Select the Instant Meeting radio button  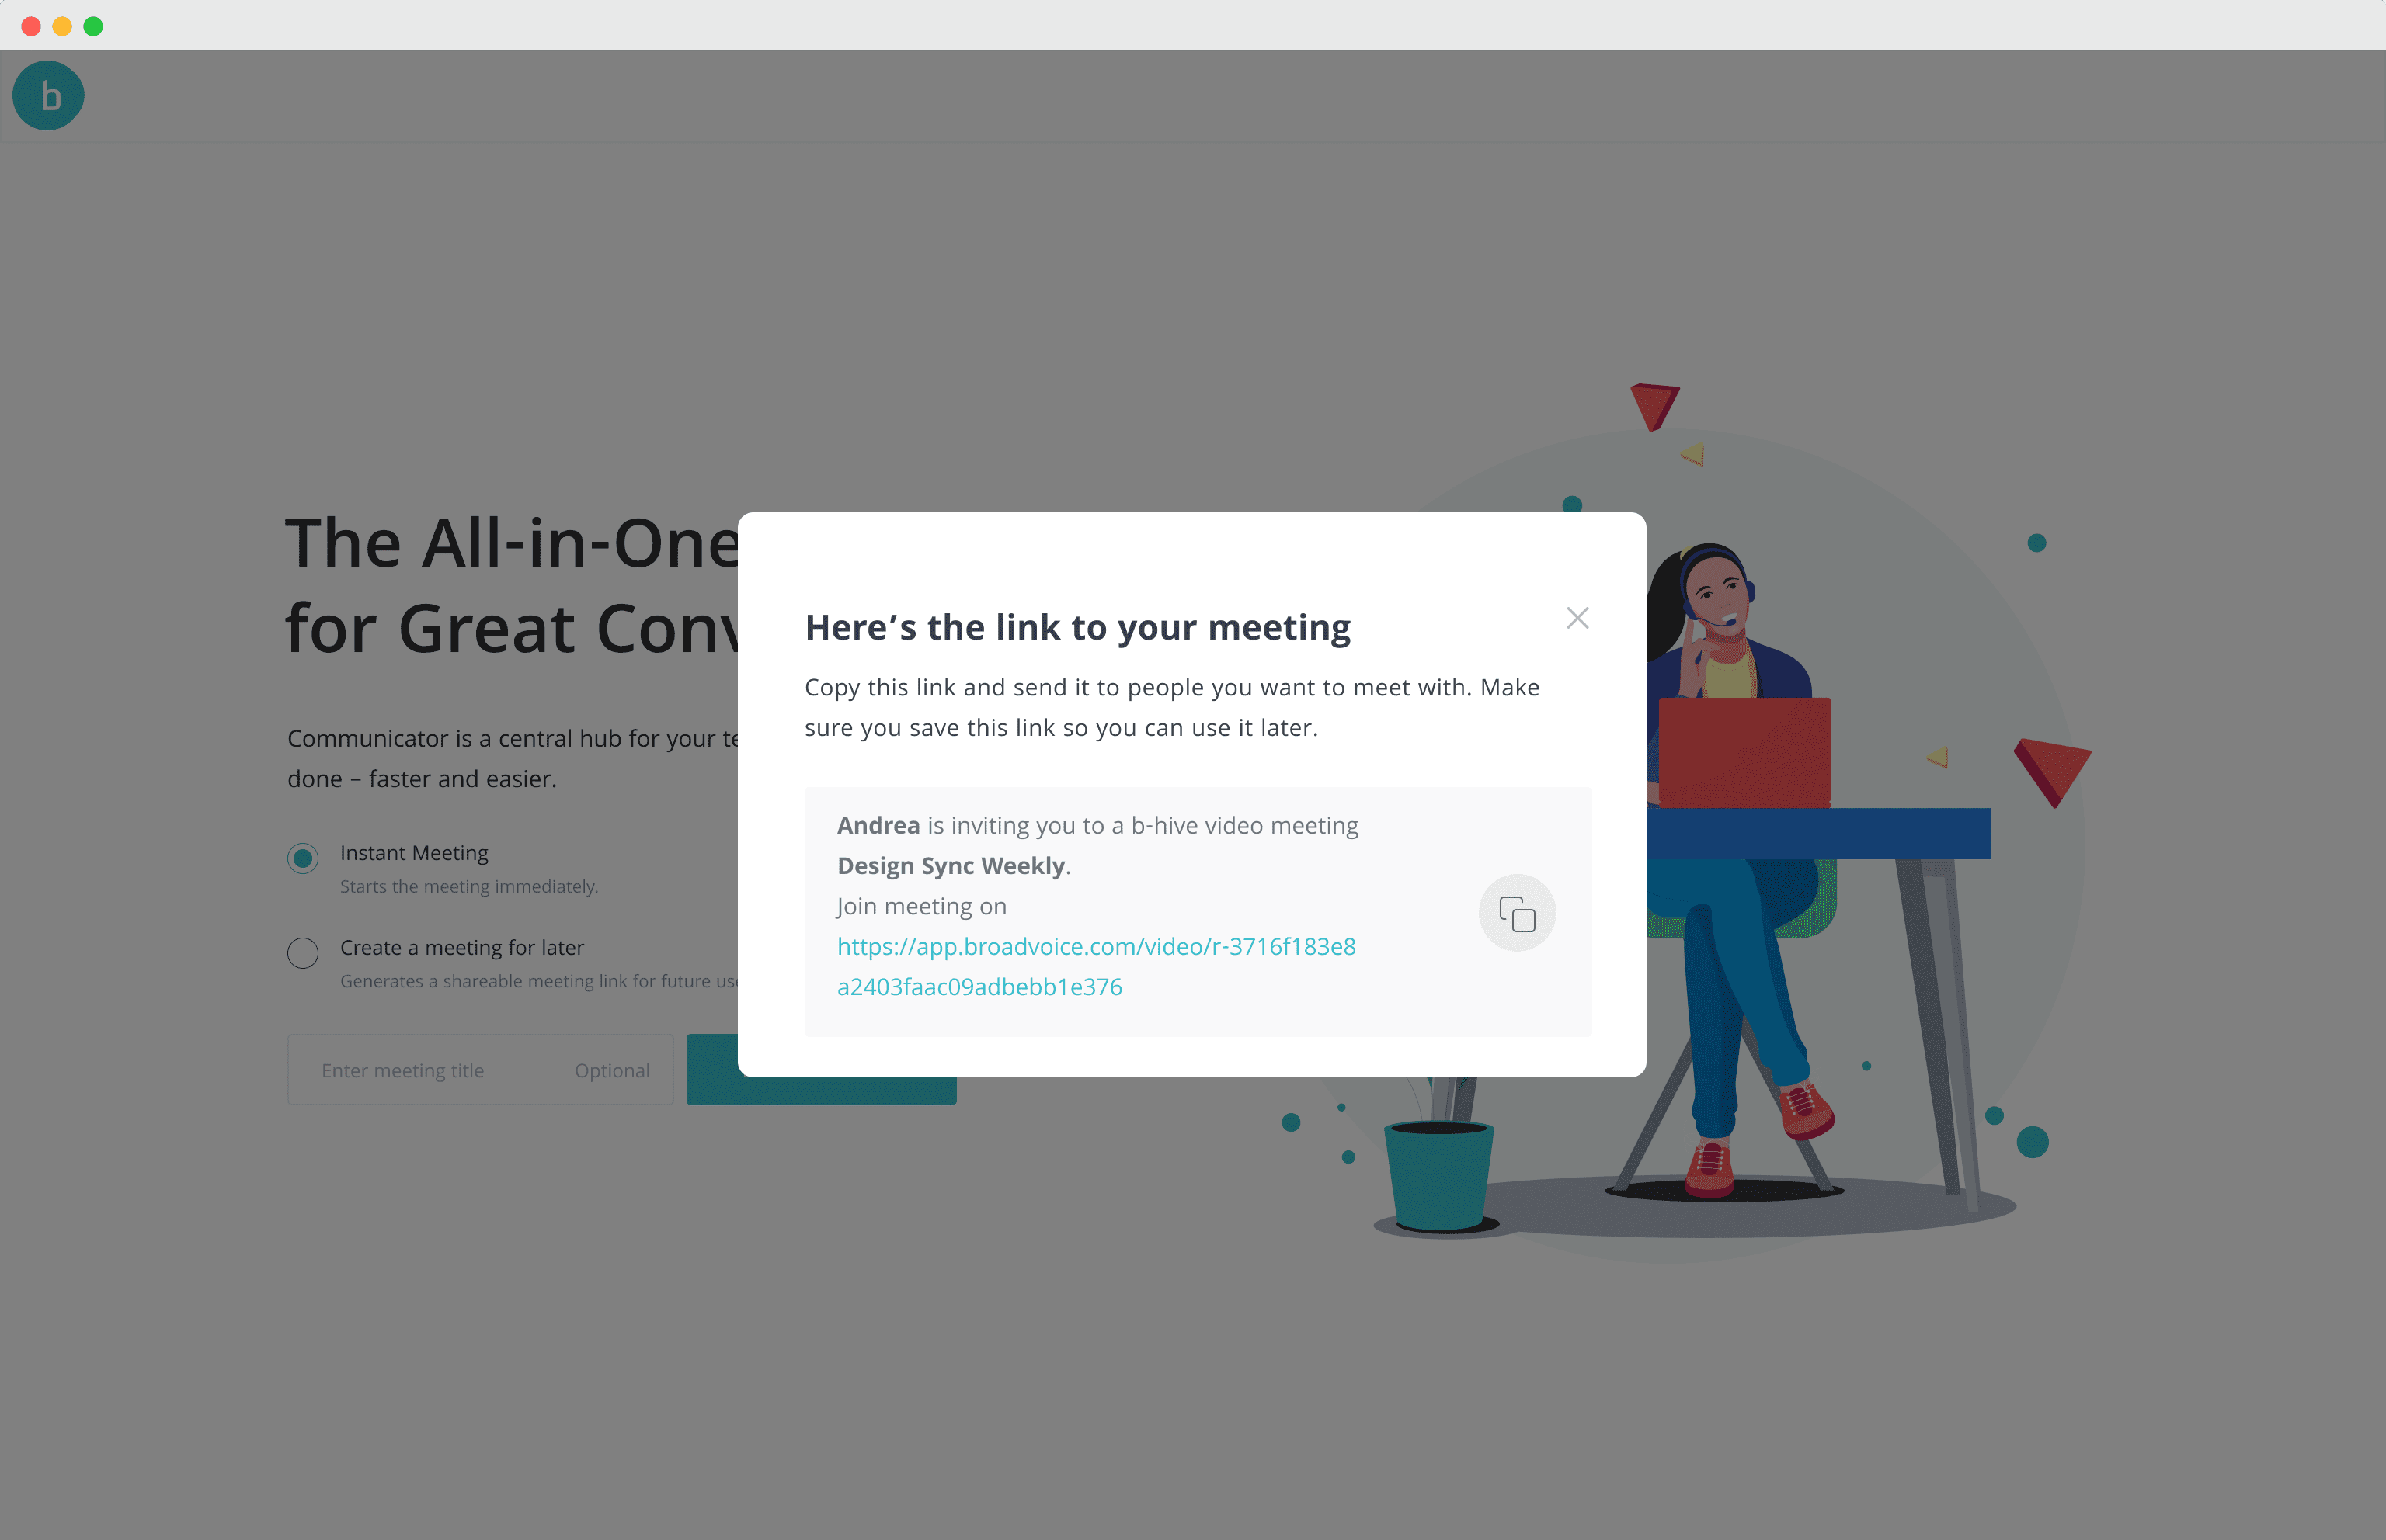pyautogui.click(x=303, y=858)
